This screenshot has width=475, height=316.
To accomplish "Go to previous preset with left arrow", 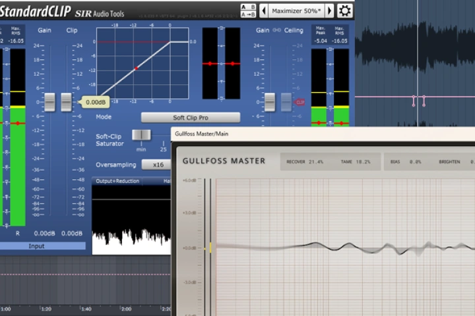I will tap(263, 11).
